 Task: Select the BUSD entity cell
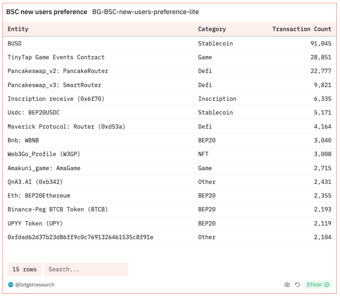14,43
